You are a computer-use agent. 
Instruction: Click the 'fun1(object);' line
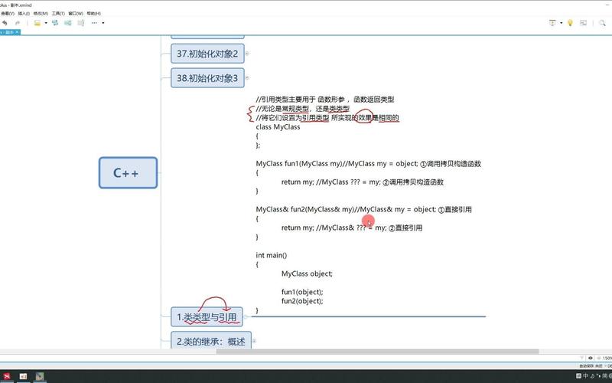click(x=302, y=292)
